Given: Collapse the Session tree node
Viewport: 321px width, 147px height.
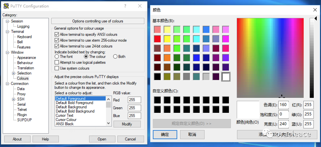Looking at the screenshot, I should [x=7, y=21].
